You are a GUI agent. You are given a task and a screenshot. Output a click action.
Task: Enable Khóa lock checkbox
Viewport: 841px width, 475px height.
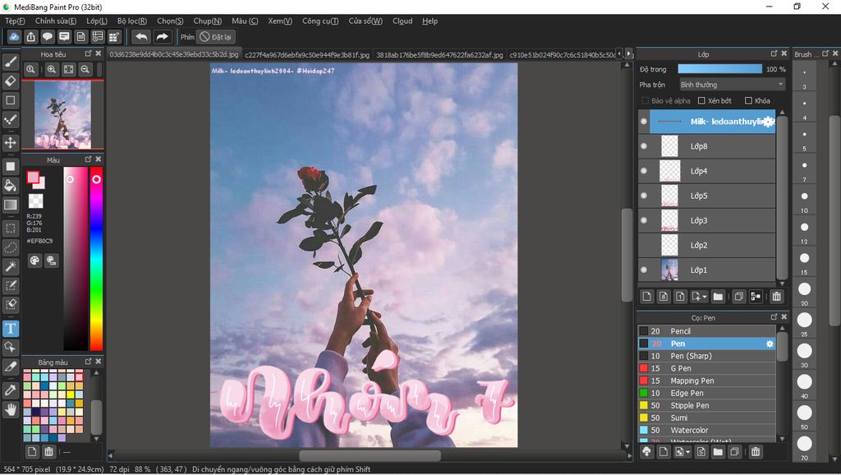tap(748, 101)
